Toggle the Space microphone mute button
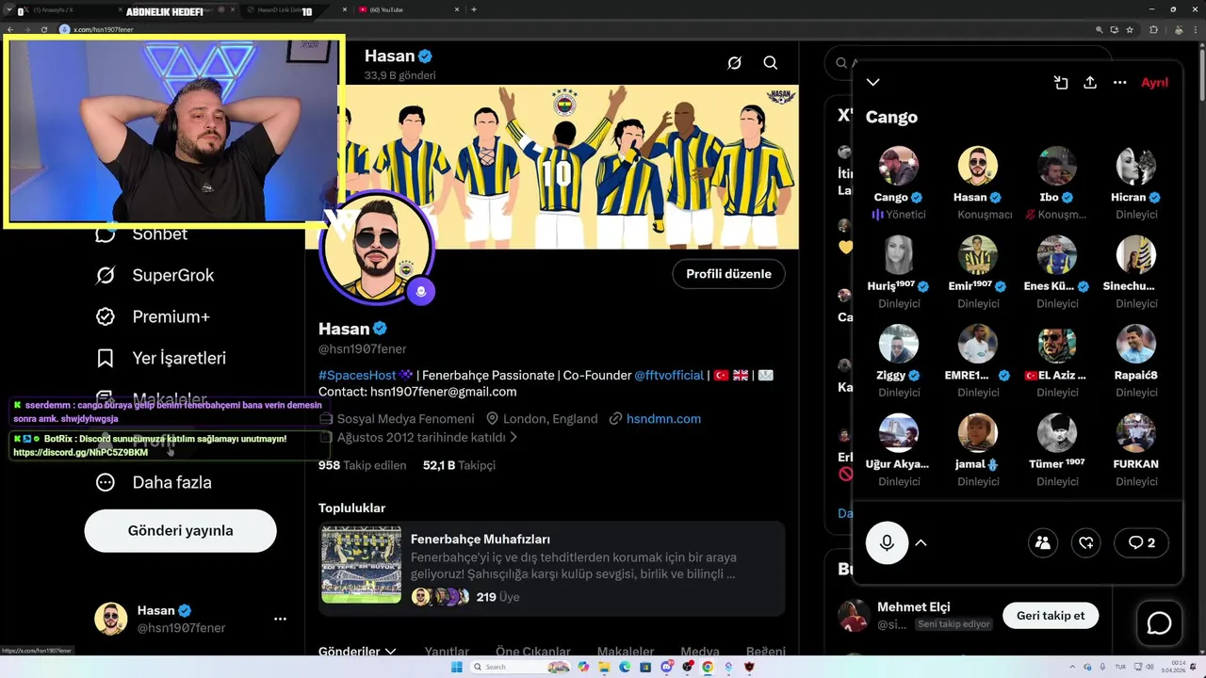Viewport: 1206px width, 678px height. pyautogui.click(x=888, y=542)
